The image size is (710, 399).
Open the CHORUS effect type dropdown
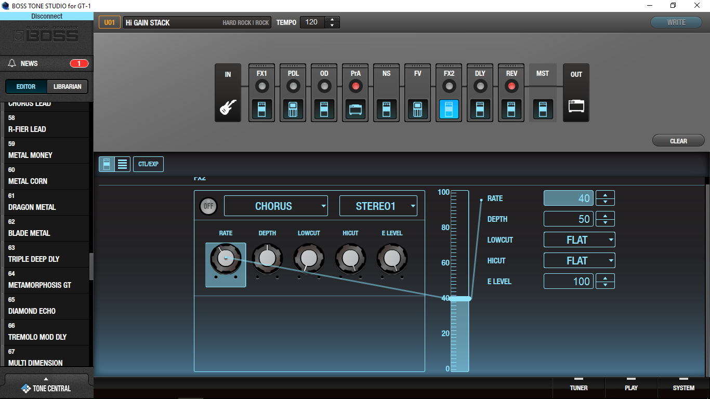click(276, 206)
